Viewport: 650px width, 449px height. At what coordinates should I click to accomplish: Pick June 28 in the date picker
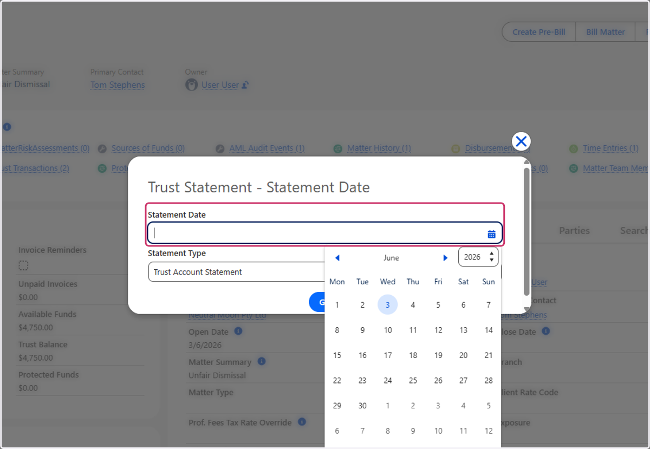[489, 380]
